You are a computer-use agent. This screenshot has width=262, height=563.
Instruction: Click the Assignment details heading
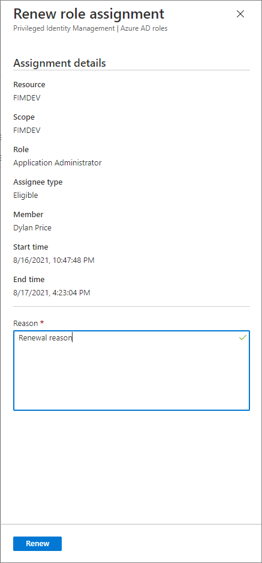(x=59, y=63)
